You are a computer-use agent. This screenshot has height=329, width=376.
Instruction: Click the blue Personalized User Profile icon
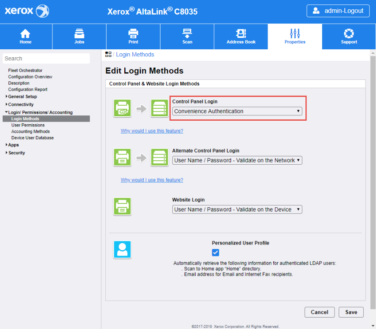[122, 249]
